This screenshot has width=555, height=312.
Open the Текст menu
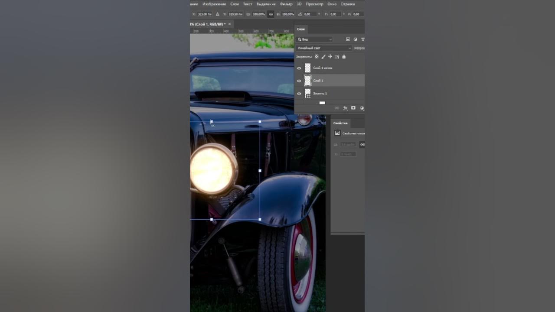(x=248, y=4)
